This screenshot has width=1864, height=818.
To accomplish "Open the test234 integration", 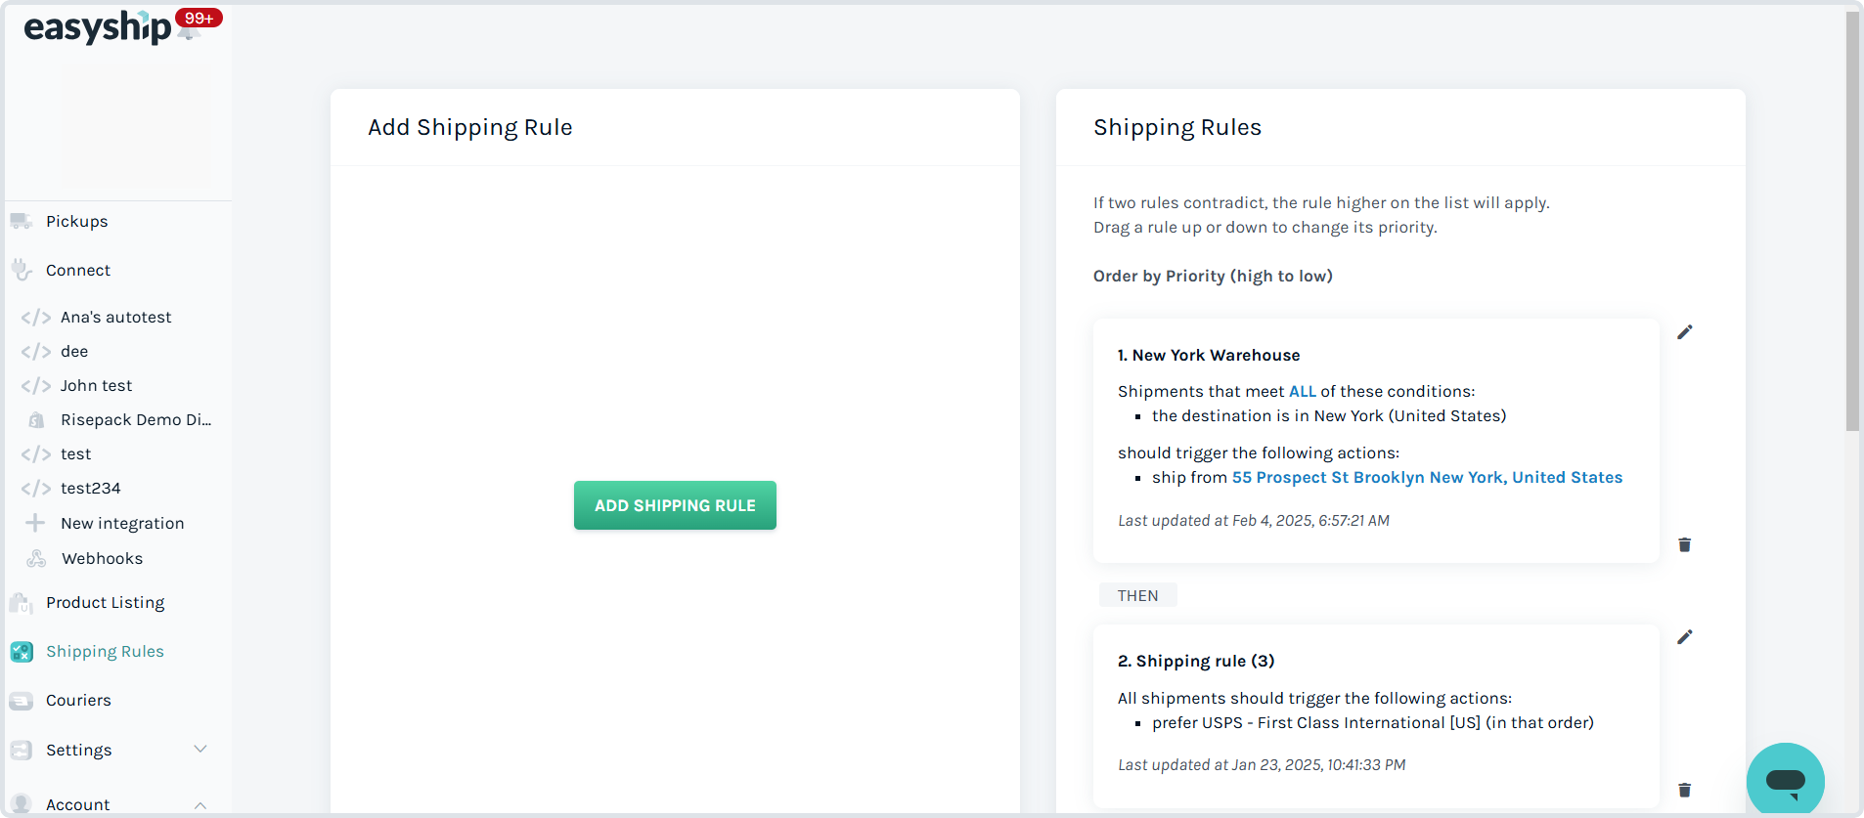I will 91,488.
